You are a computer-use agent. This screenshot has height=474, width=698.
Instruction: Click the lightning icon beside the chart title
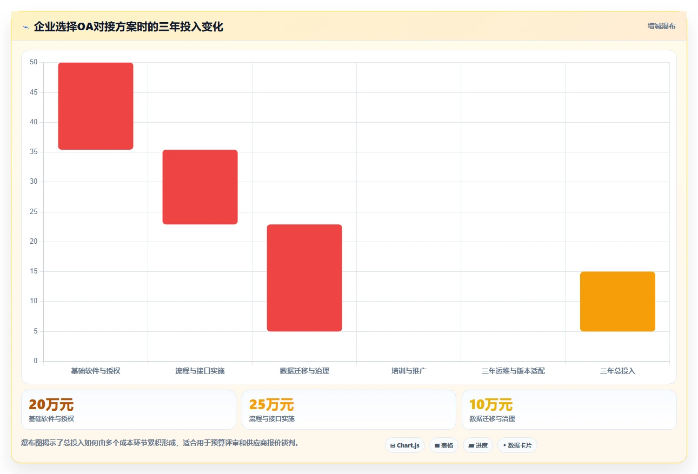25,26
